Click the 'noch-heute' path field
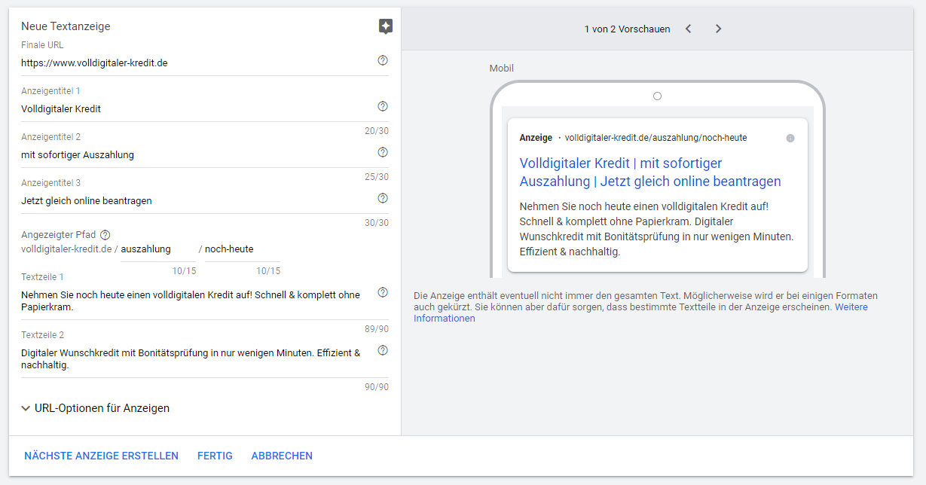 (242, 249)
